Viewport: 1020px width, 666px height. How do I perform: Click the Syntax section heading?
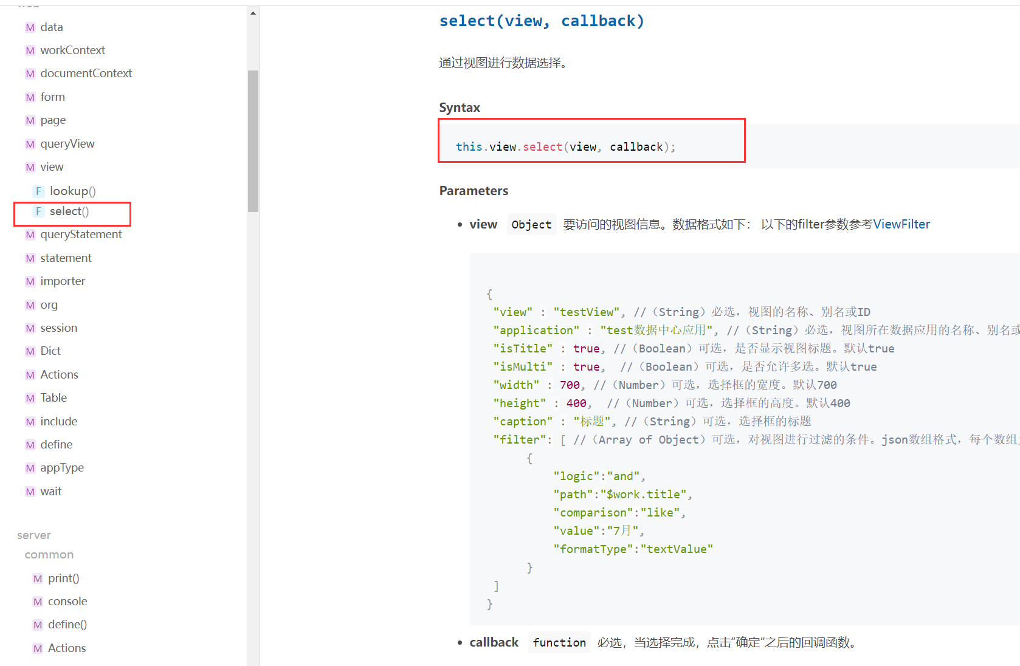coord(460,108)
